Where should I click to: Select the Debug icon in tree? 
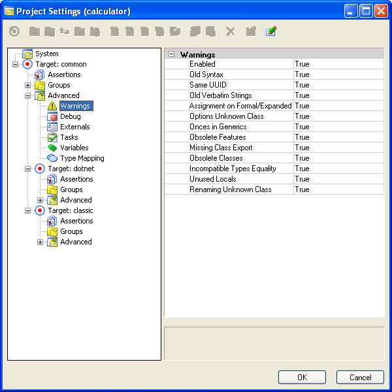coord(52,116)
